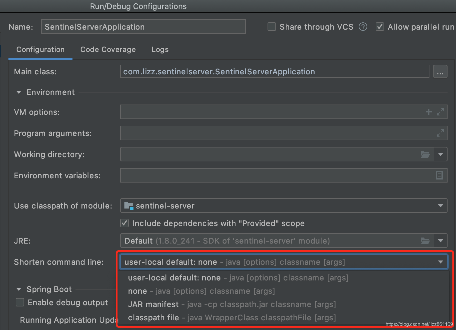Enable debug output checkbox

[x=20, y=302]
